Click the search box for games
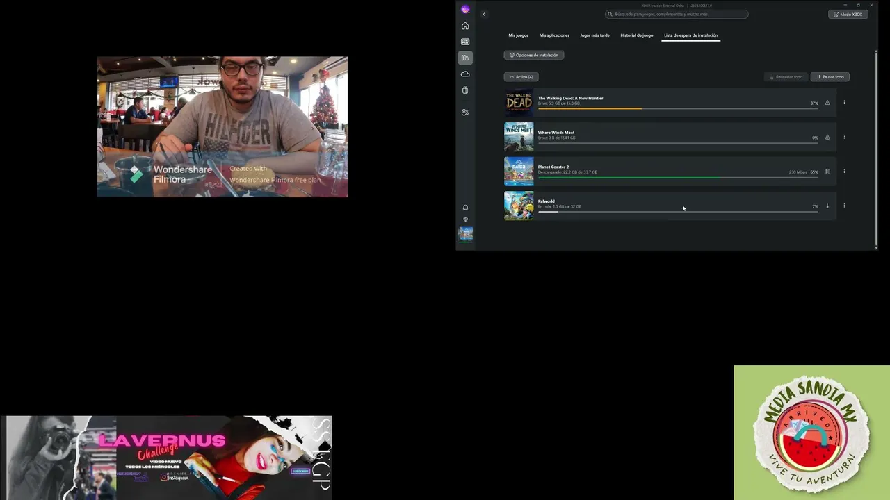This screenshot has height=500, width=890. click(x=677, y=14)
